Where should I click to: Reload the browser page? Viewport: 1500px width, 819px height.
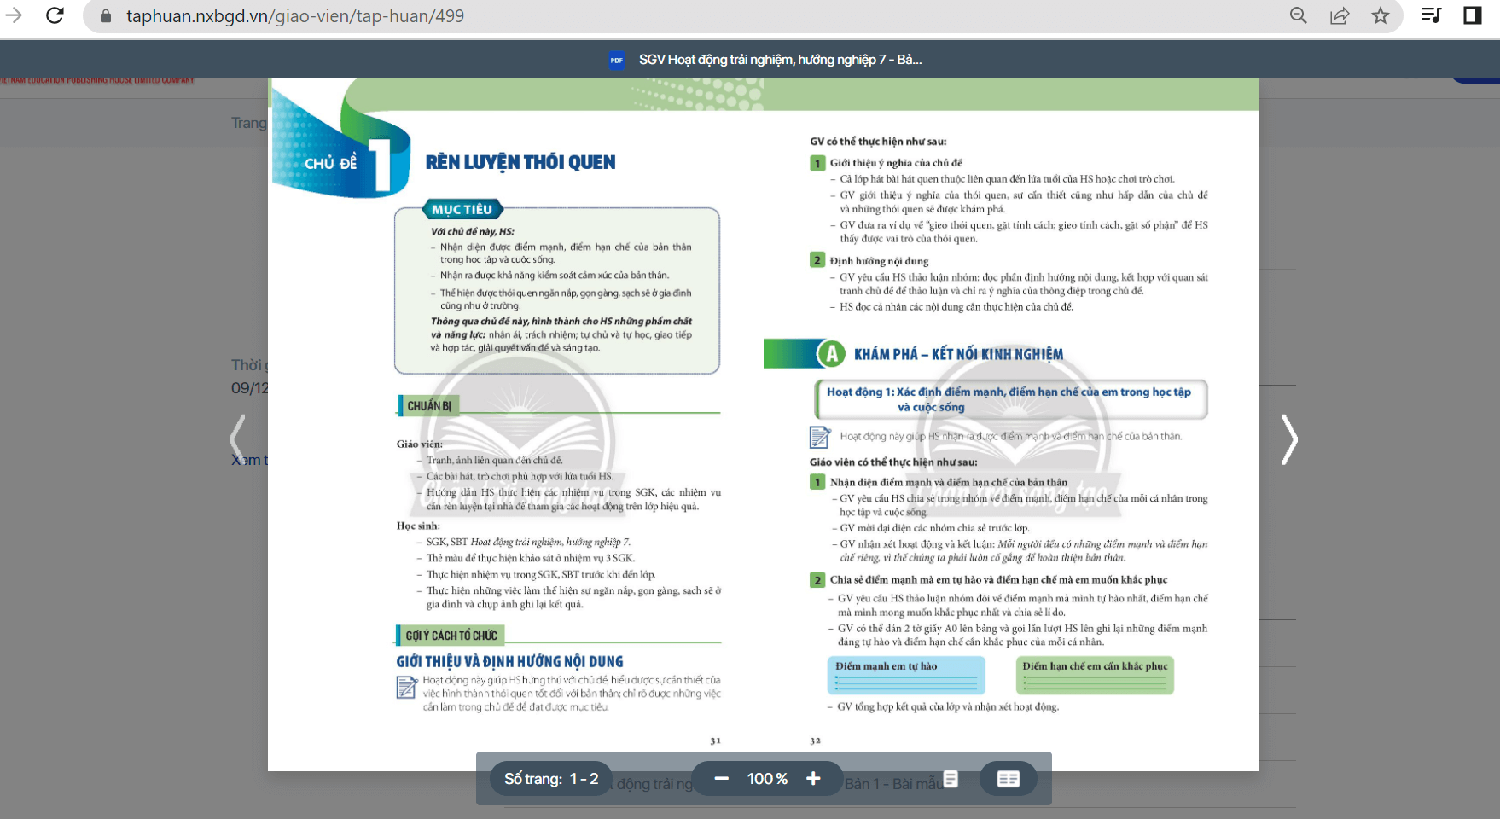(x=55, y=15)
